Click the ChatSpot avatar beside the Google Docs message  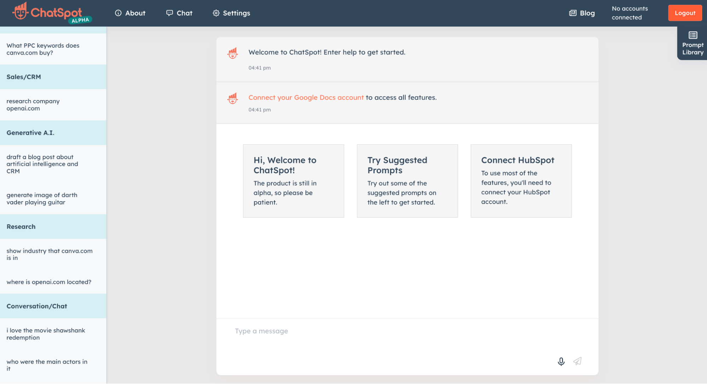click(x=233, y=98)
